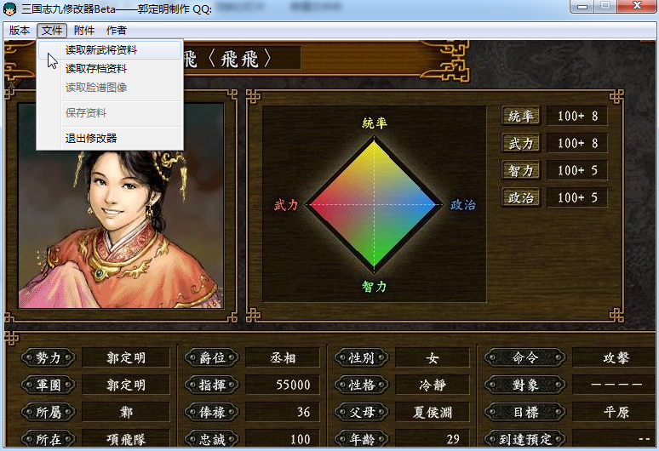Click the 爵位 ornate label plate
This screenshot has height=451, width=659.
(212, 357)
